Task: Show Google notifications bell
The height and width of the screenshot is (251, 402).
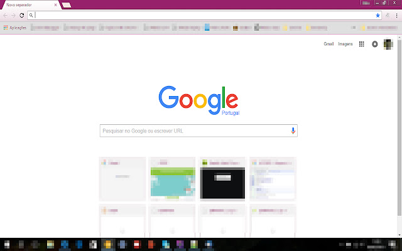Action: tap(375, 44)
